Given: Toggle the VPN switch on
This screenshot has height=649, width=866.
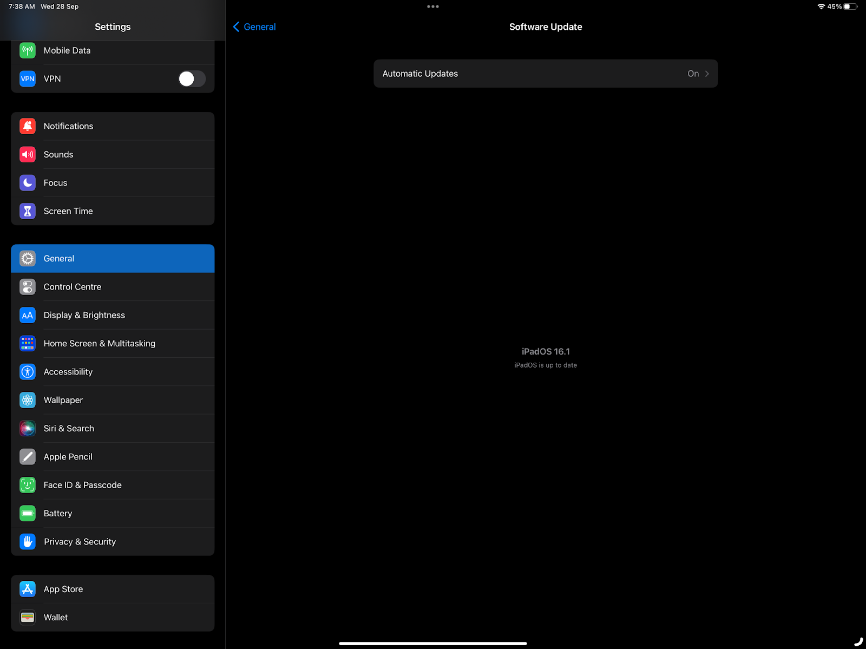Looking at the screenshot, I should (x=192, y=79).
